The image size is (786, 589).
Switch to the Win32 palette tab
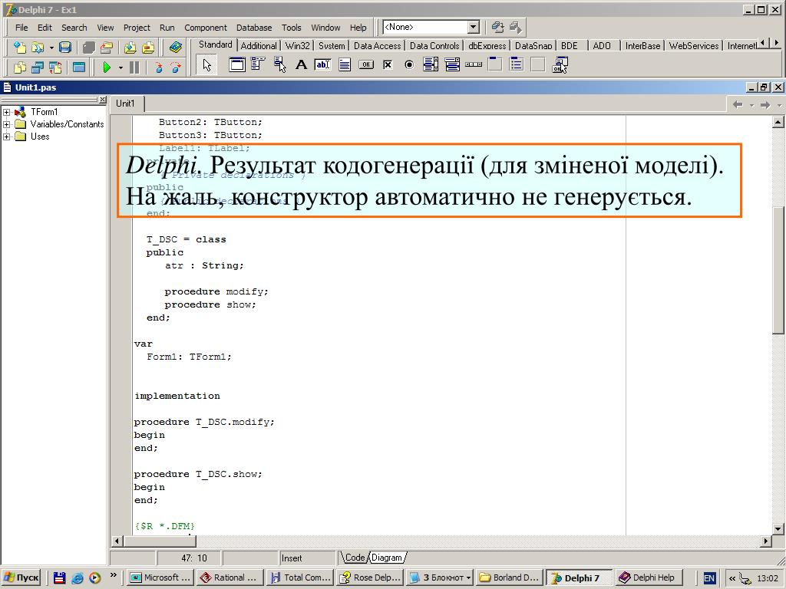point(297,45)
